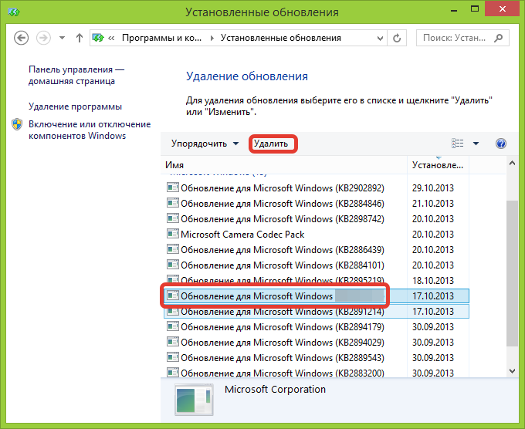Click the magnifier search icon
This screenshot has height=429, width=525.
point(498,38)
